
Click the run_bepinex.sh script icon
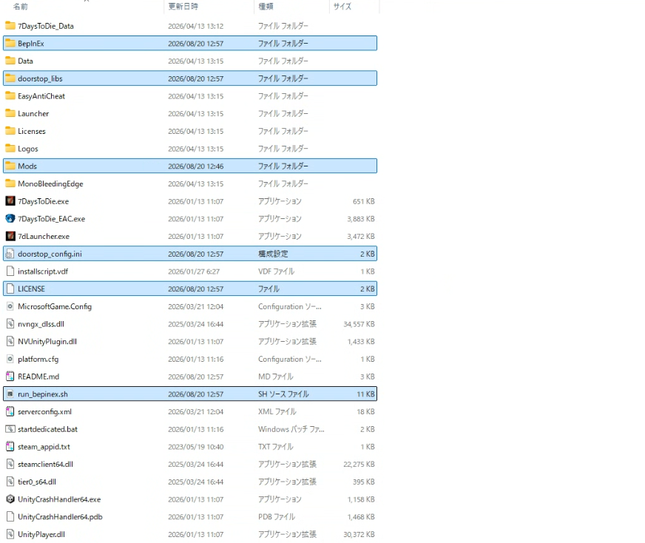(x=10, y=394)
